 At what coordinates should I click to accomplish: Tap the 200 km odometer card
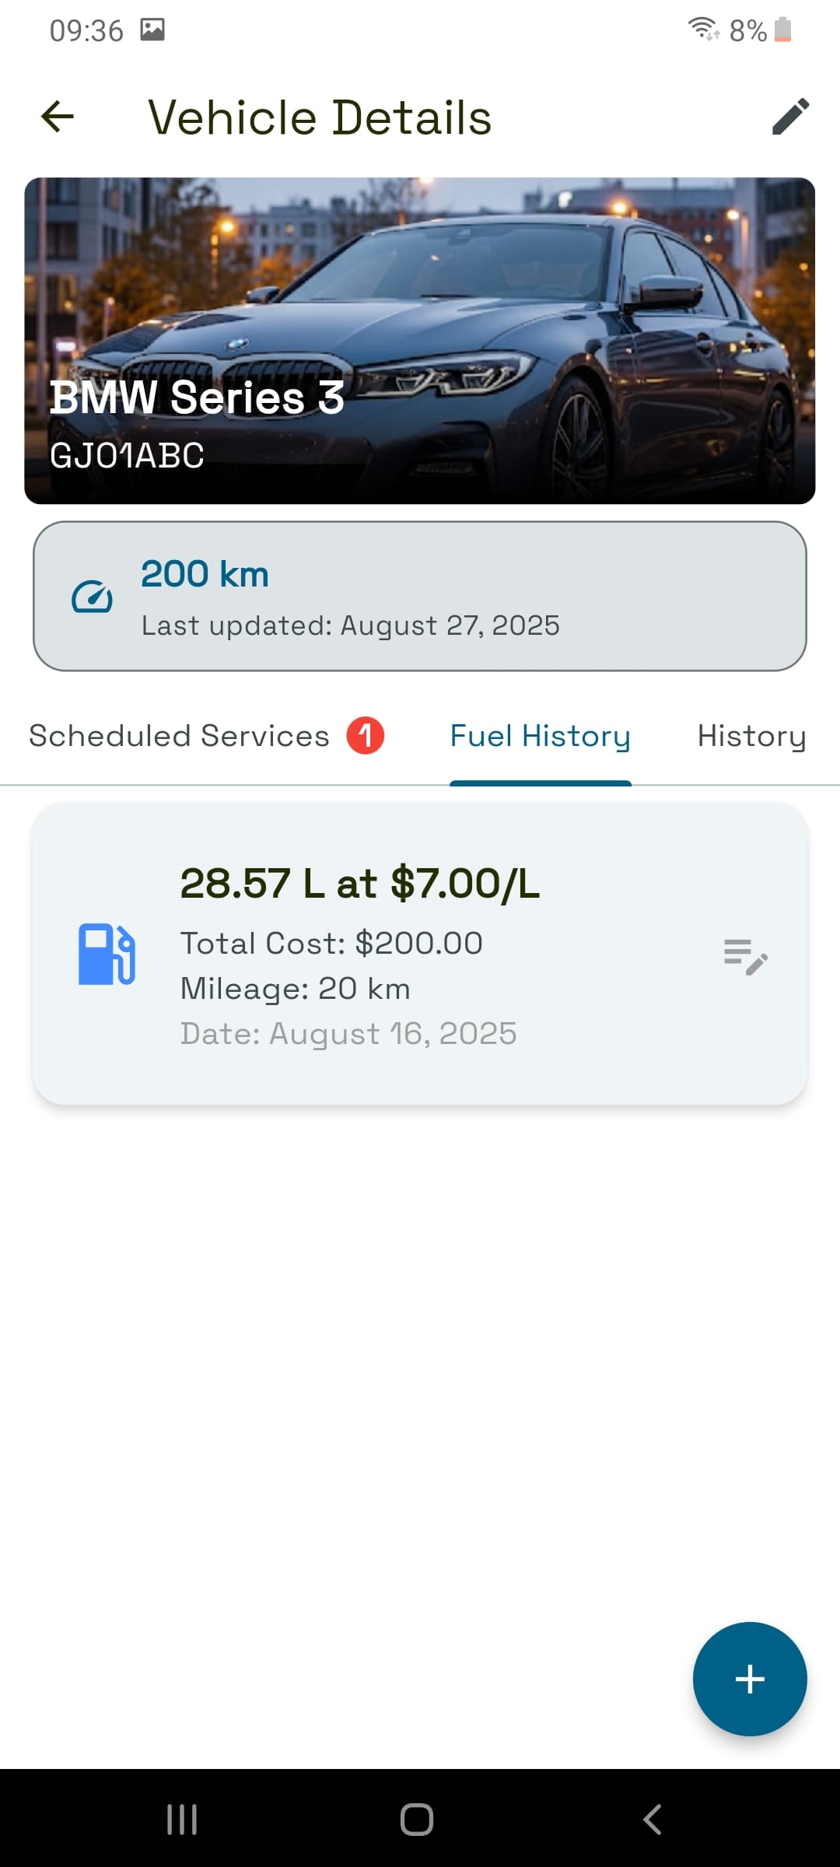(420, 596)
